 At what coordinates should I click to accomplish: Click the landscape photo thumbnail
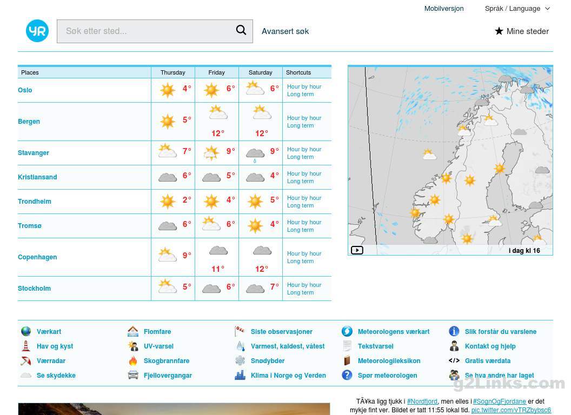pyautogui.click(x=174, y=409)
